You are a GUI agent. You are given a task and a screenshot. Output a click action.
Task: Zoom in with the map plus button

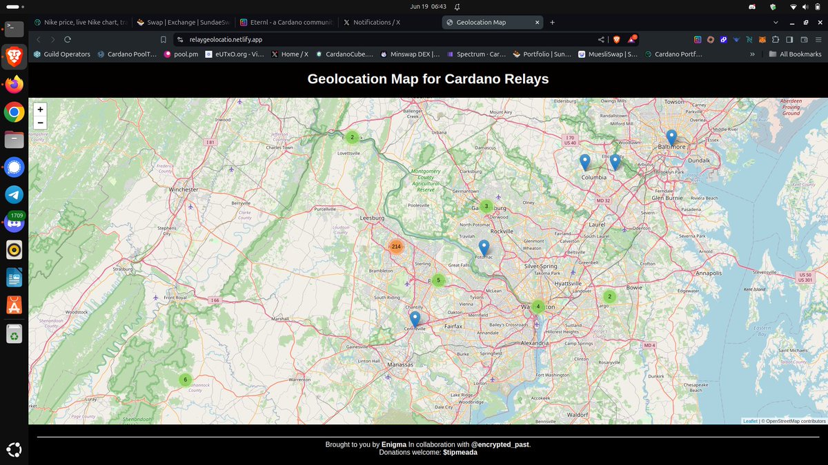coord(40,110)
